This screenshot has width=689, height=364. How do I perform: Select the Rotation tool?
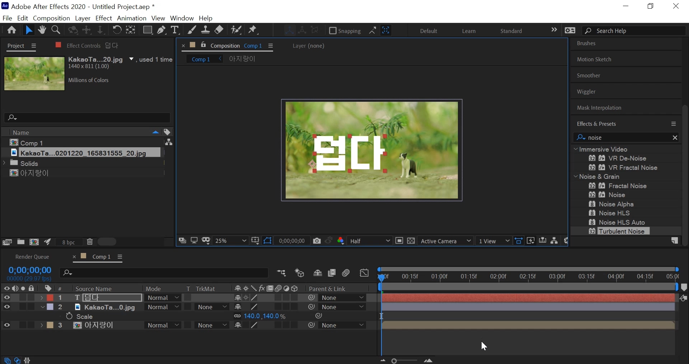tap(117, 30)
